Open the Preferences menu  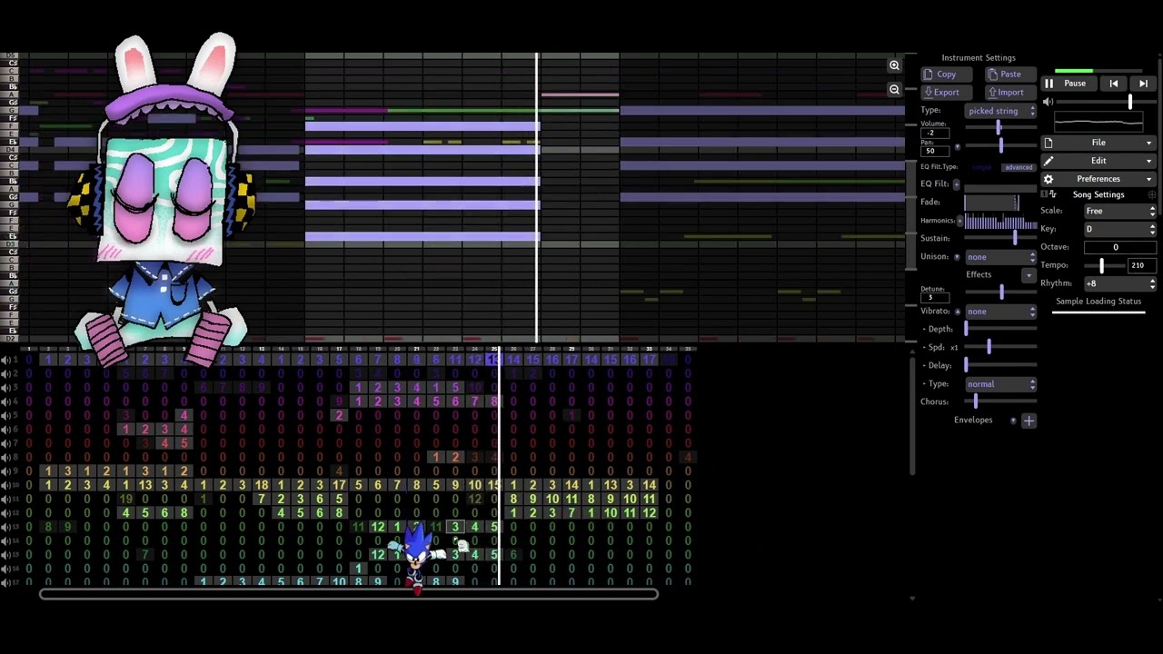1098,179
